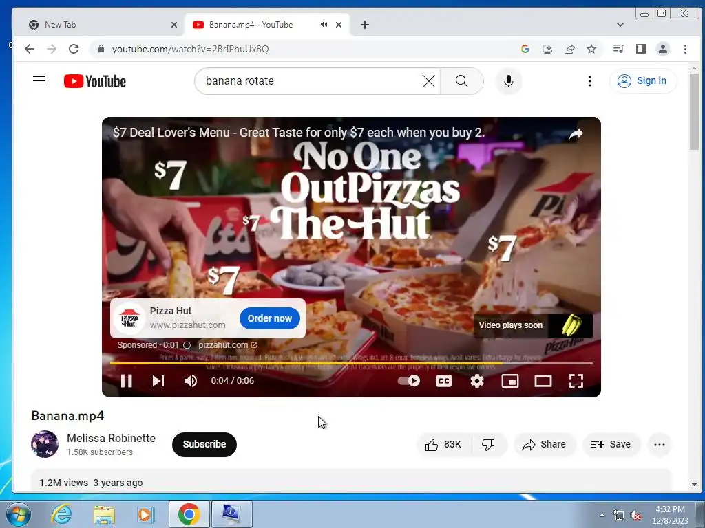
Task: Save the video to playlist
Action: click(x=611, y=445)
